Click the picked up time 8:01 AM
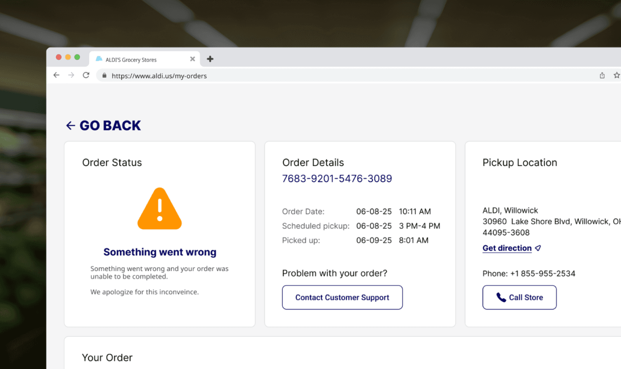621x369 pixels. point(414,240)
